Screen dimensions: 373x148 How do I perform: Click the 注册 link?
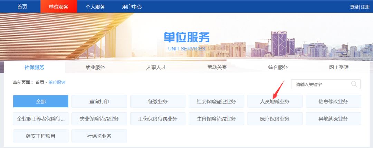(365, 7)
